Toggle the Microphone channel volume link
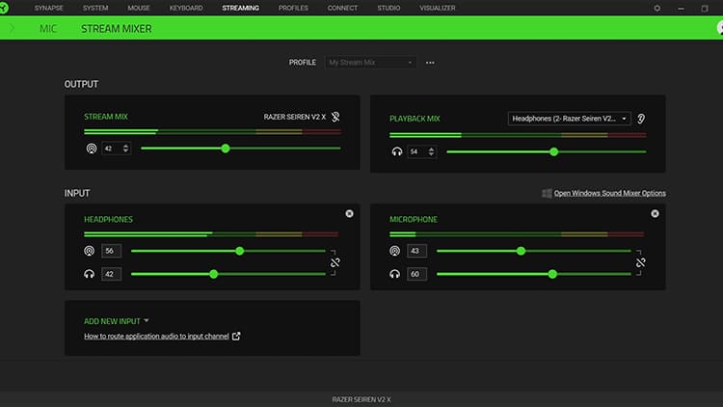Image resolution: width=723 pixels, height=407 pixels. pos(640,262)
